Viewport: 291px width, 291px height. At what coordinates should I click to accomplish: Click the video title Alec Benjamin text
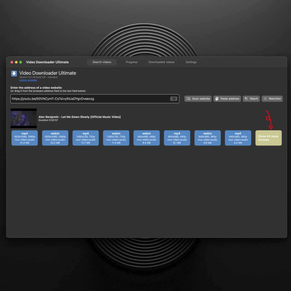[x=80, y=117]
